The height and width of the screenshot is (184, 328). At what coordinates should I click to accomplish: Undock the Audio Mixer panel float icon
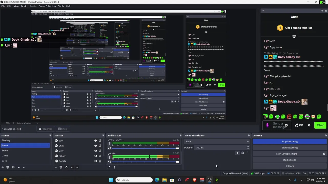click(180, 135)
